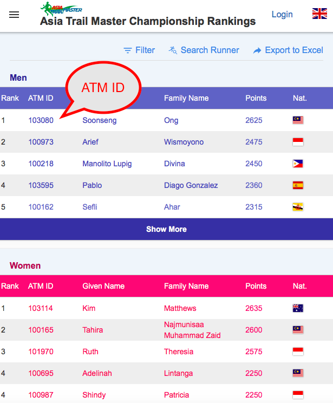Sort women table by ATM ID header
Image resolution: width=333 pixels, height=403 pixels.
point(41,286)
